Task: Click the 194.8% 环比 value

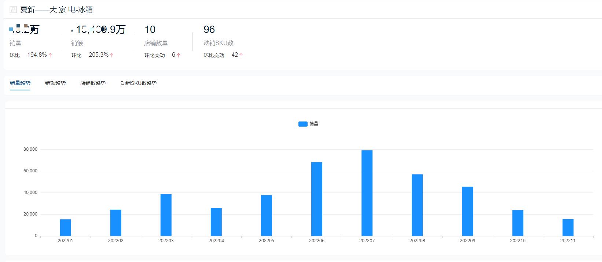Action: pyautogui.click(x=37, y=55)
